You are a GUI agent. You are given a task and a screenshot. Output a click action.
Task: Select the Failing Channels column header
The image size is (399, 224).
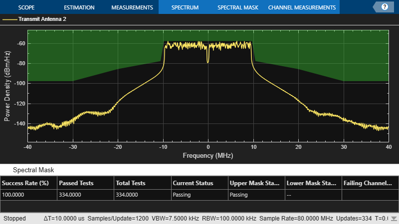click(369, 183)
